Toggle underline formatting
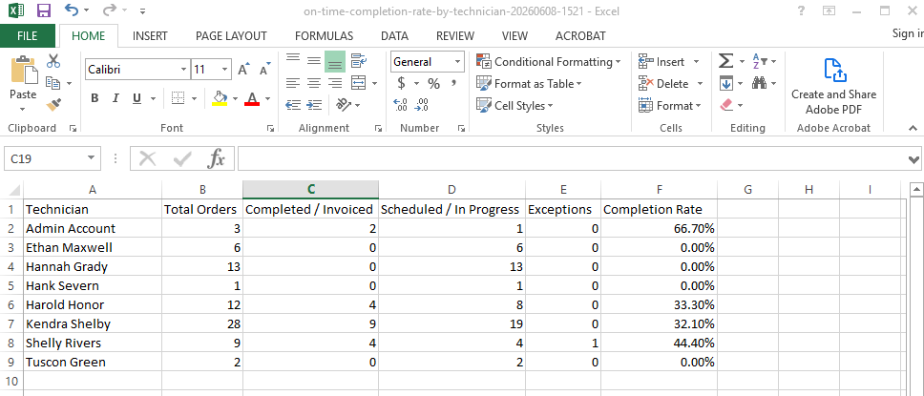Screen dimensions: 924x396 click(x=136, y=98)
